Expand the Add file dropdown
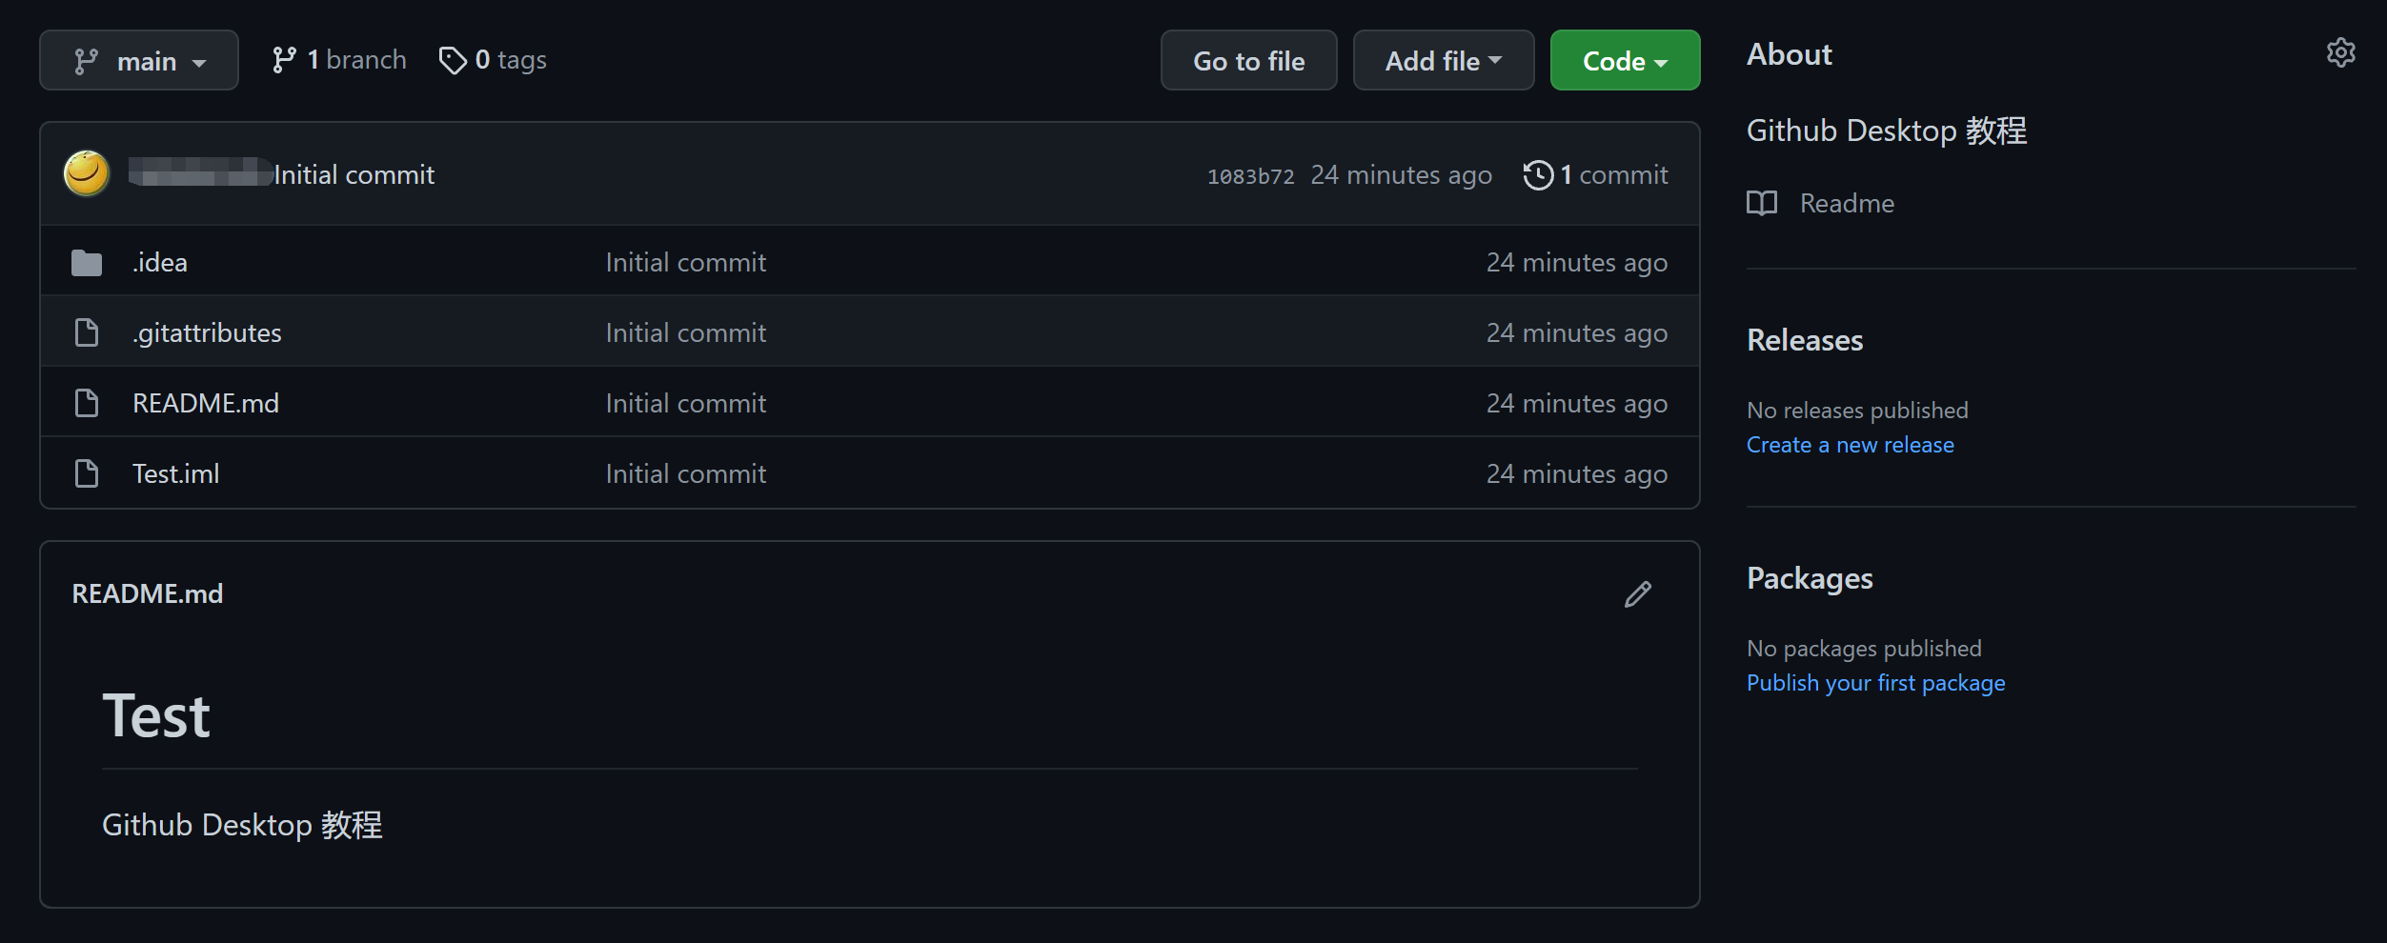 tap(1443, 61)
